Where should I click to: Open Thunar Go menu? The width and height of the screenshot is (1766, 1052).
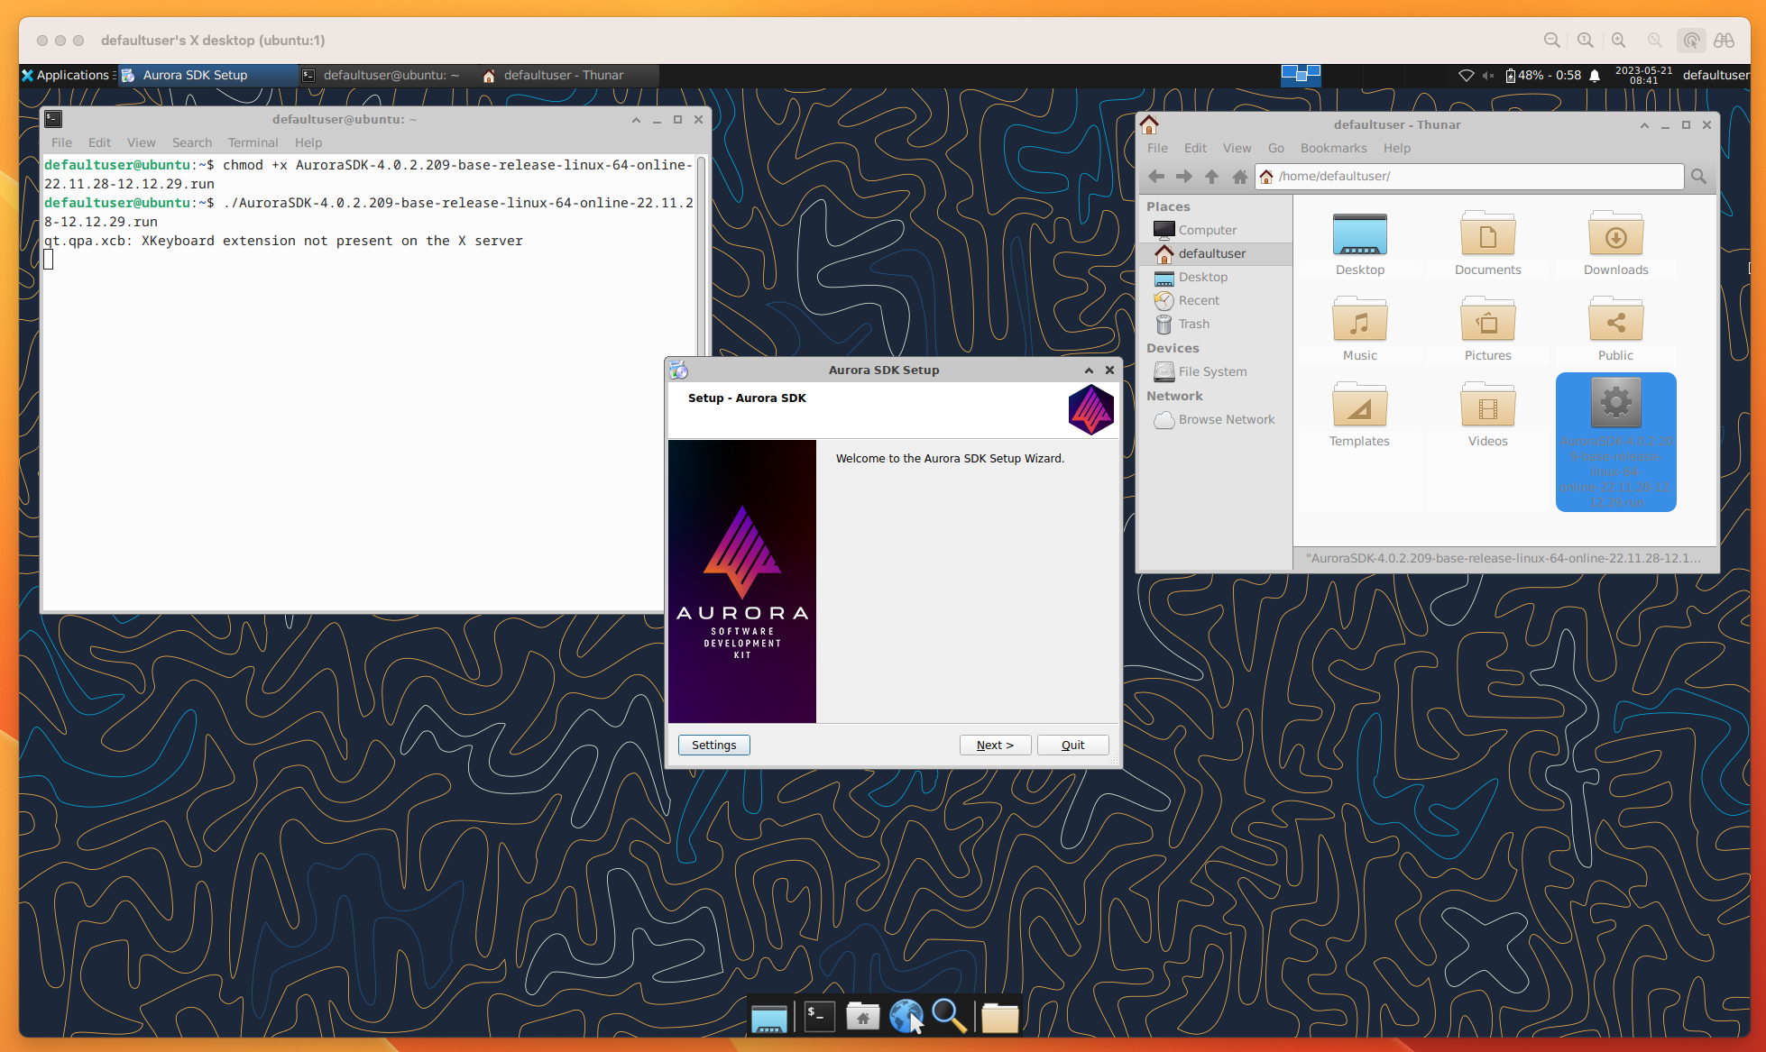pos(1275,148)
